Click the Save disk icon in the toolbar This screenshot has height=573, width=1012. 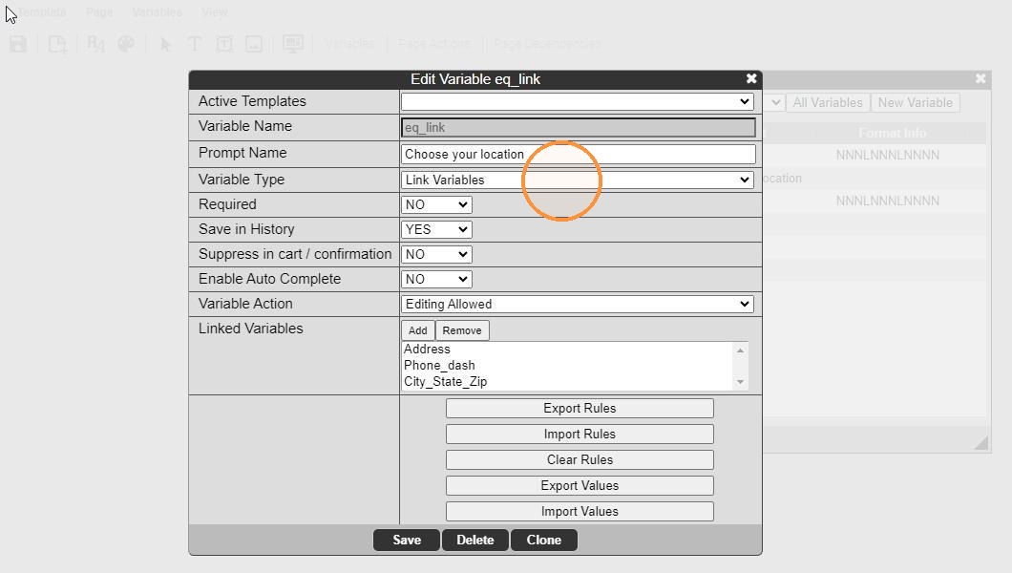click(18, 44)
